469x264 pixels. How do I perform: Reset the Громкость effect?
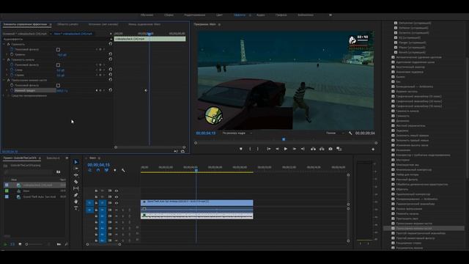(111, 44)
